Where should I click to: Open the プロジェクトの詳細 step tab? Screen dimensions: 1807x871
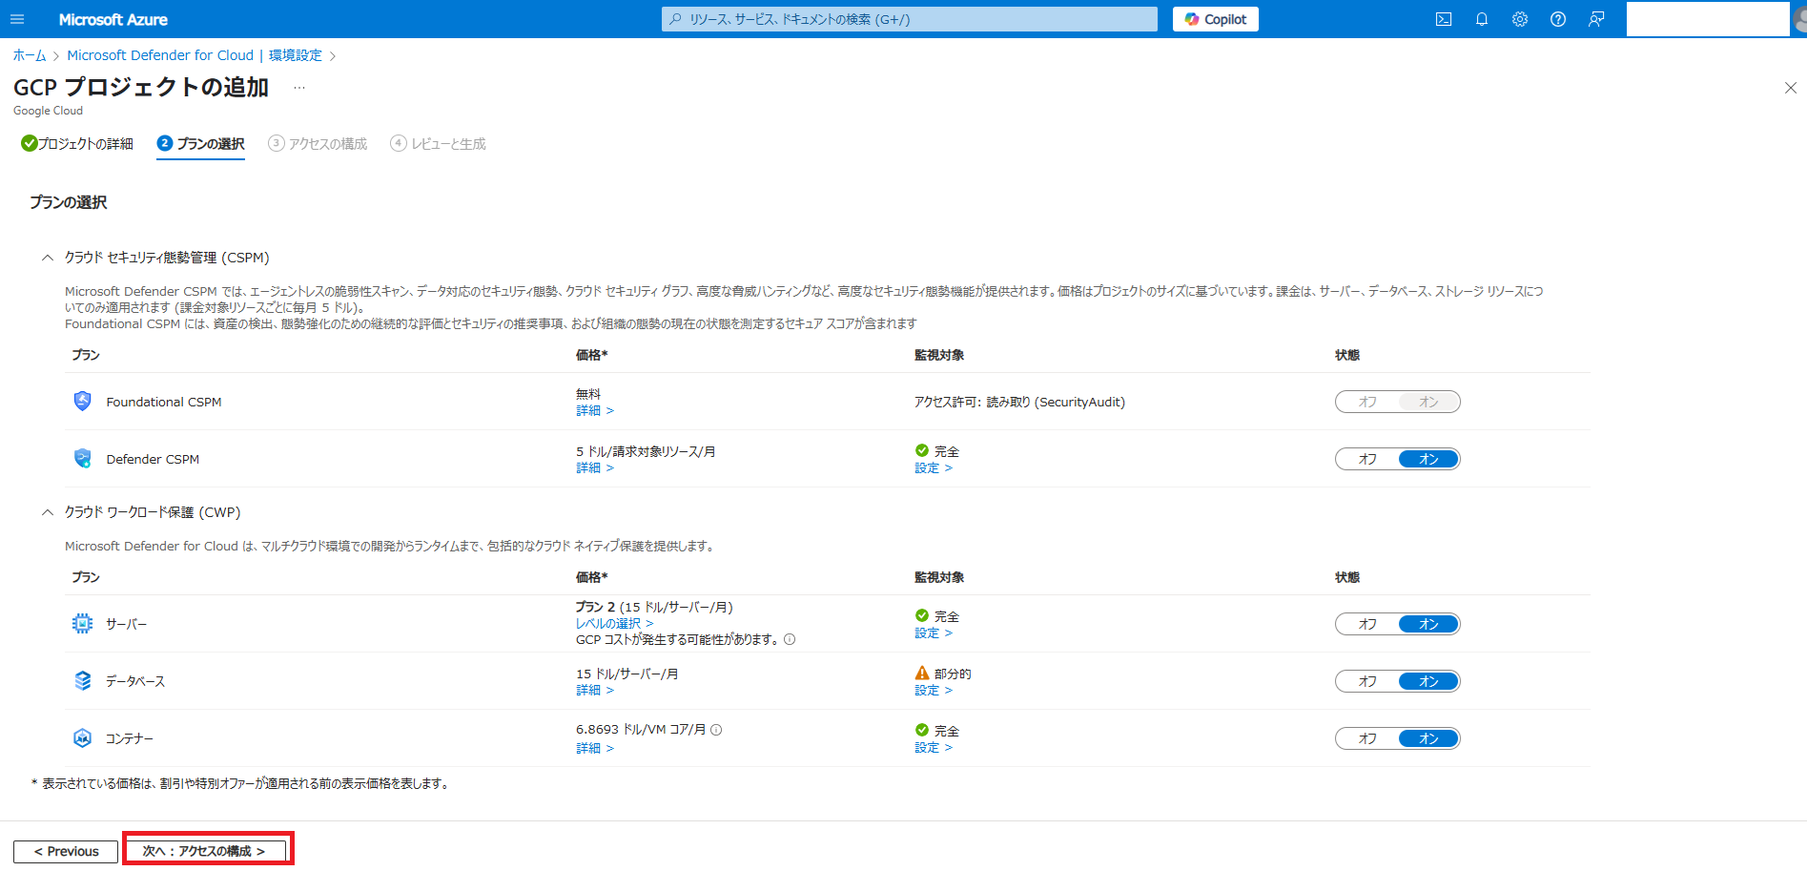click(x=77, y=143)
